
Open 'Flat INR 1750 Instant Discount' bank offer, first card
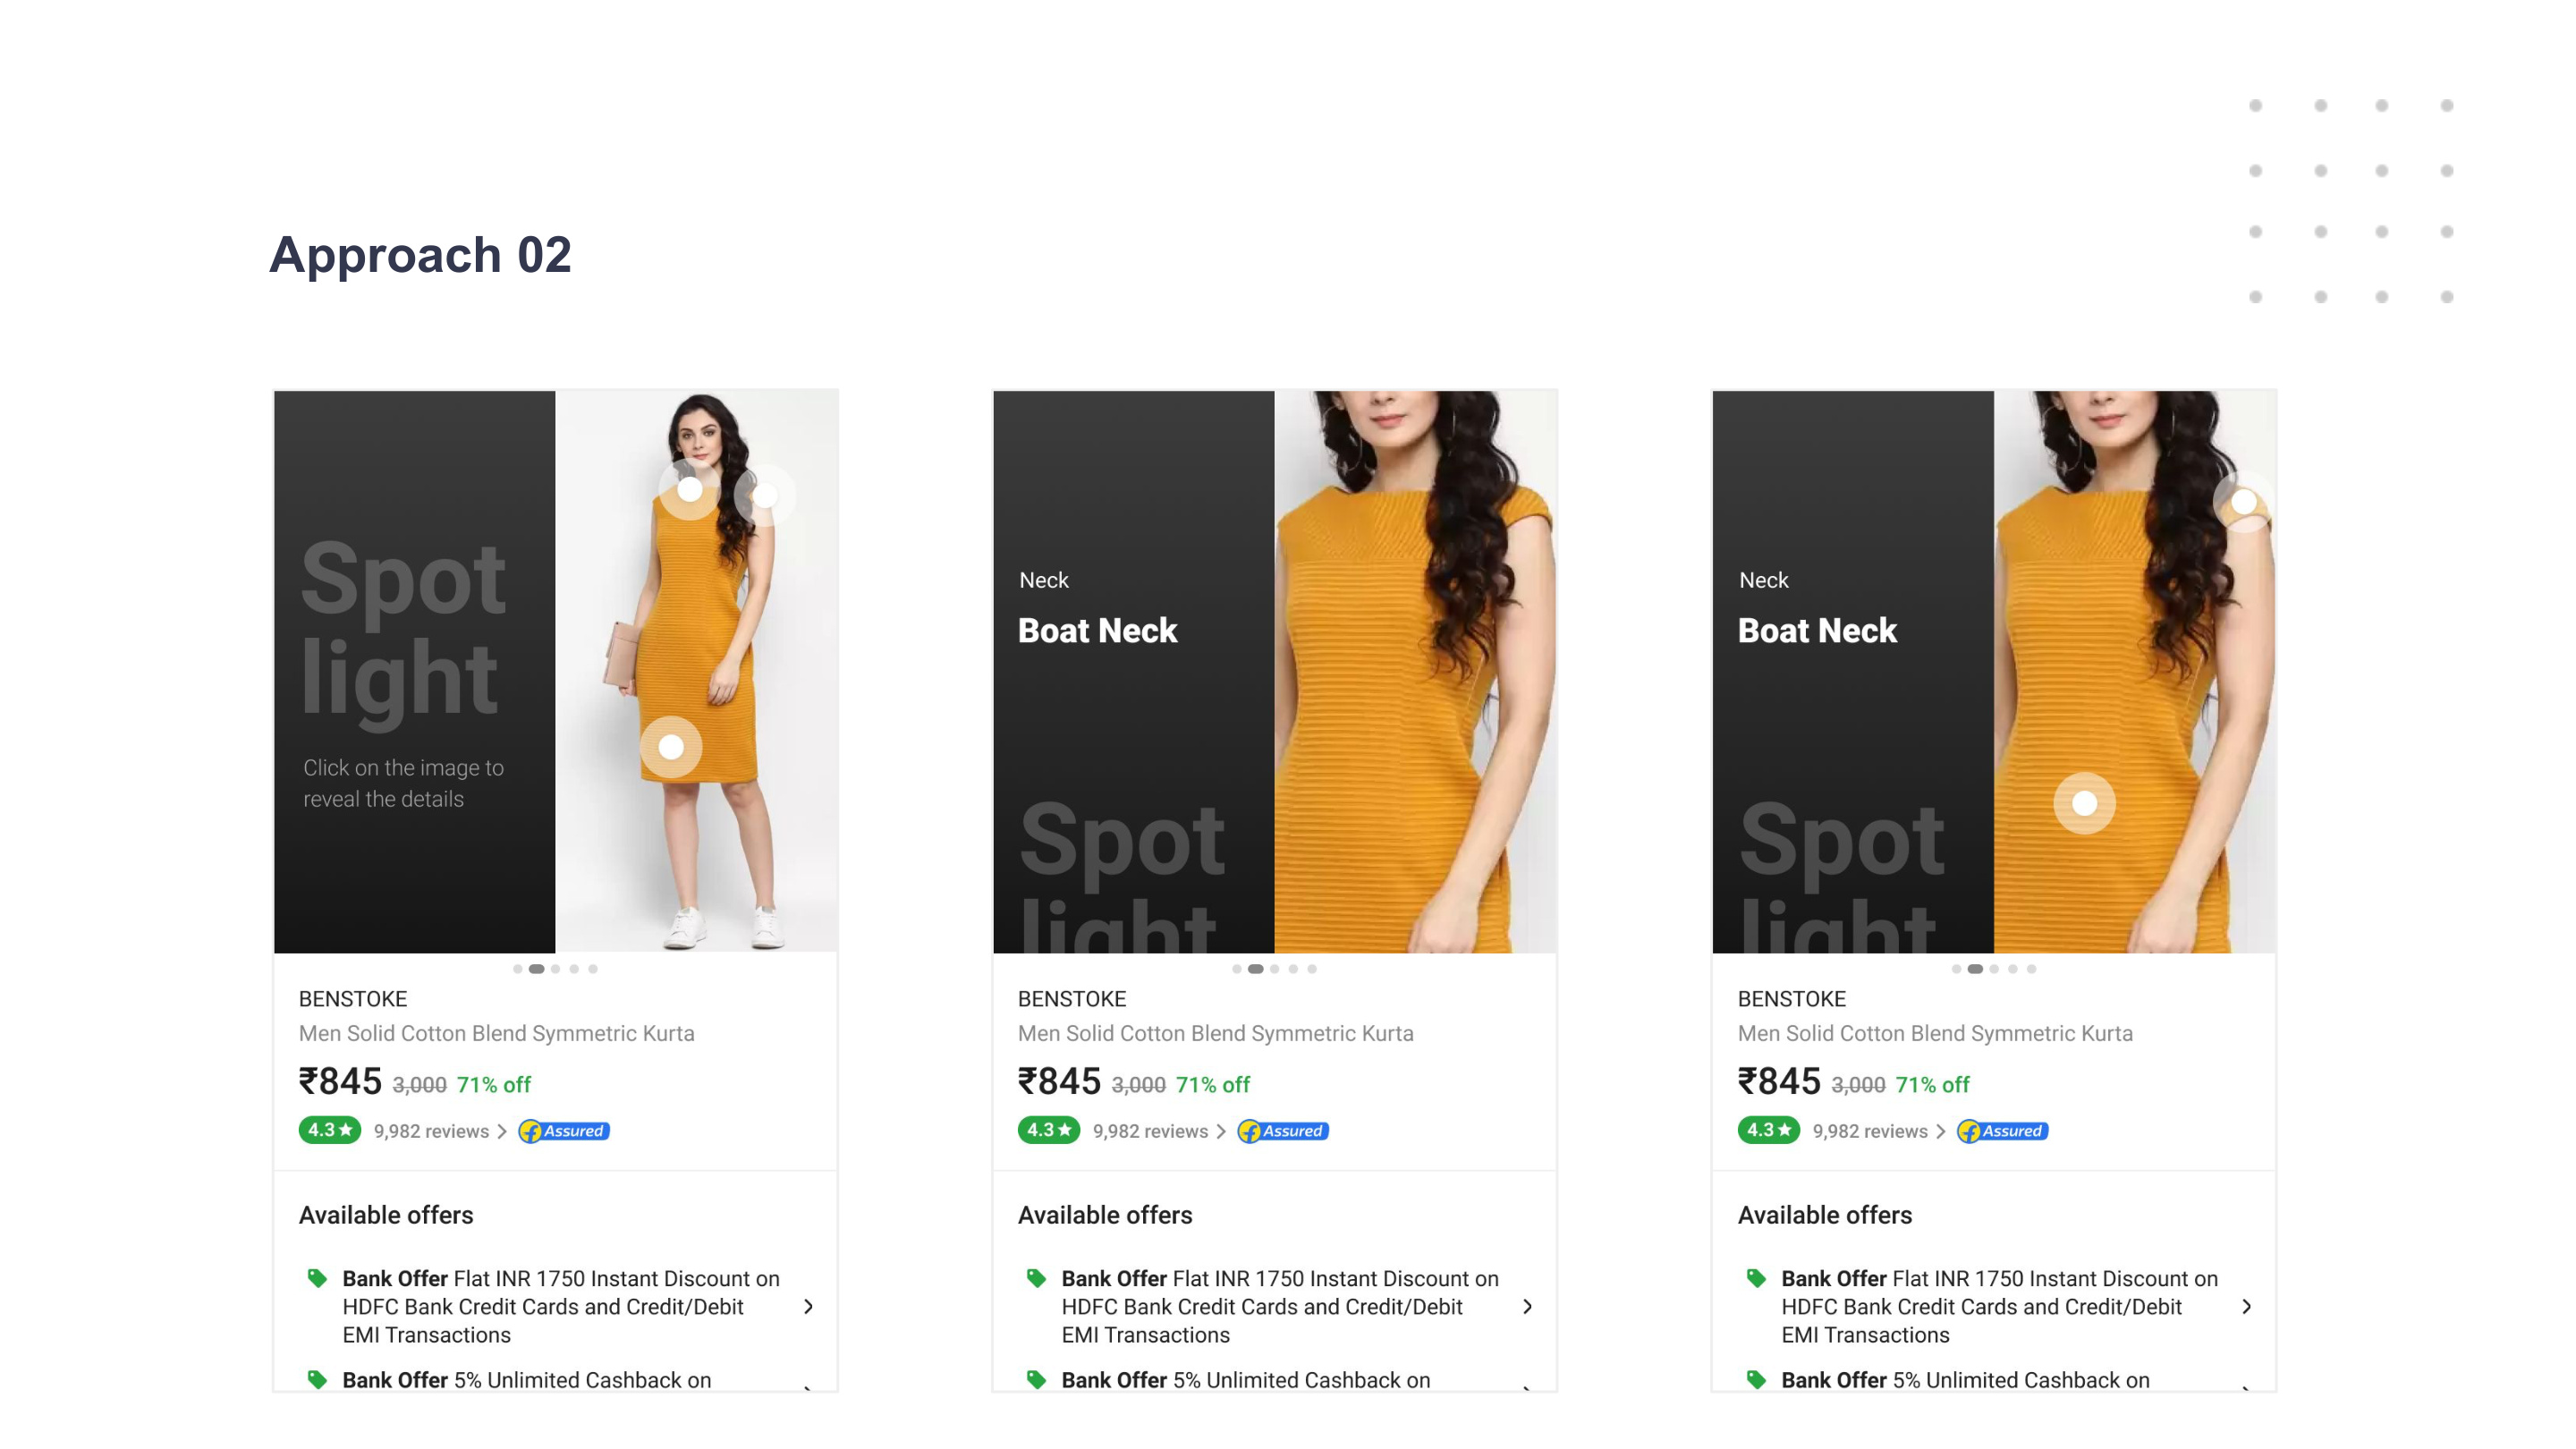tap(560, 1306)
